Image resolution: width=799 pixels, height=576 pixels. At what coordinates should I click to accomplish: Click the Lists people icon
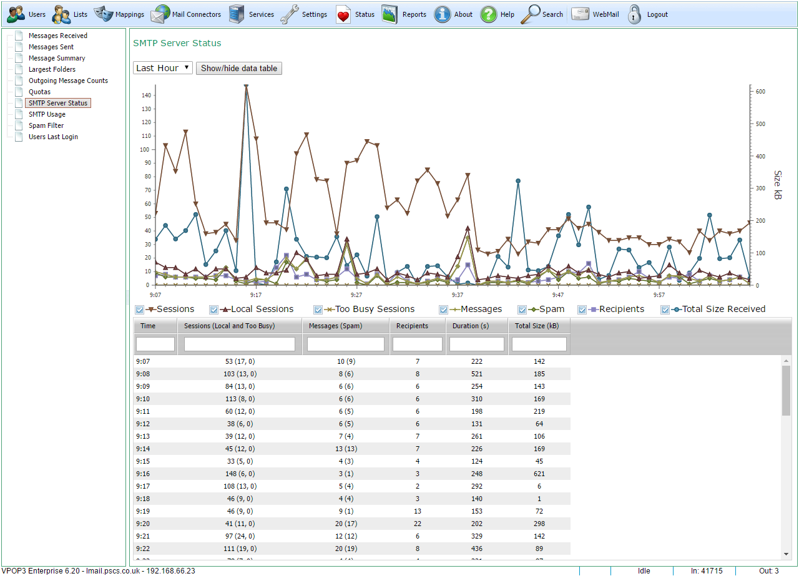(61, 14)
